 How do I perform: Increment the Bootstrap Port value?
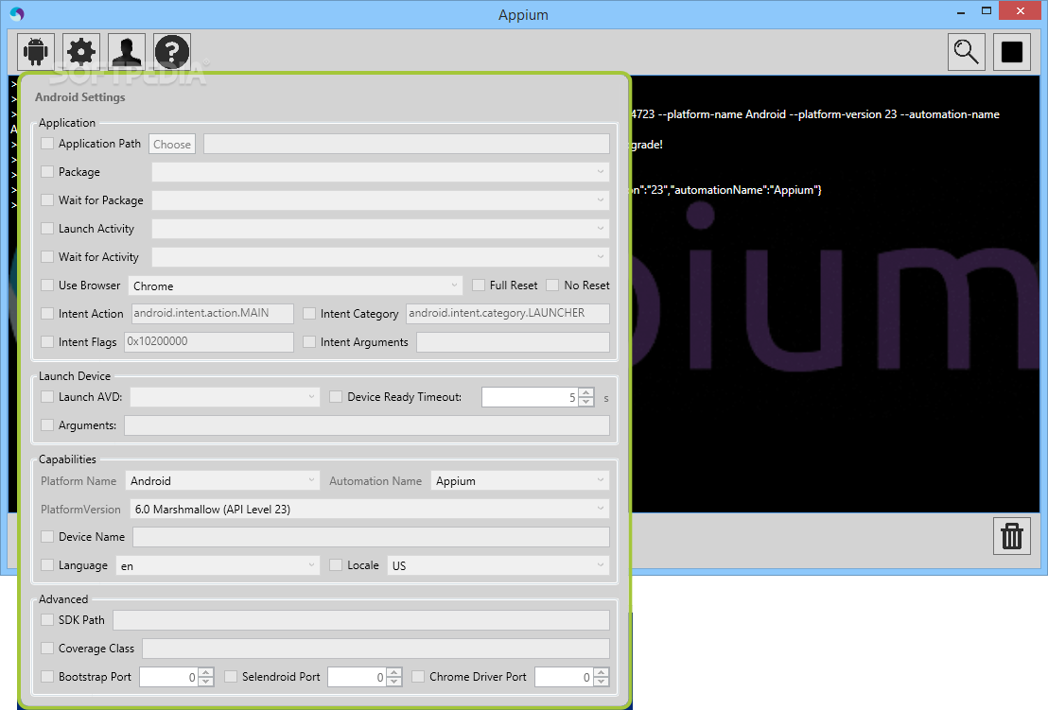206,672
